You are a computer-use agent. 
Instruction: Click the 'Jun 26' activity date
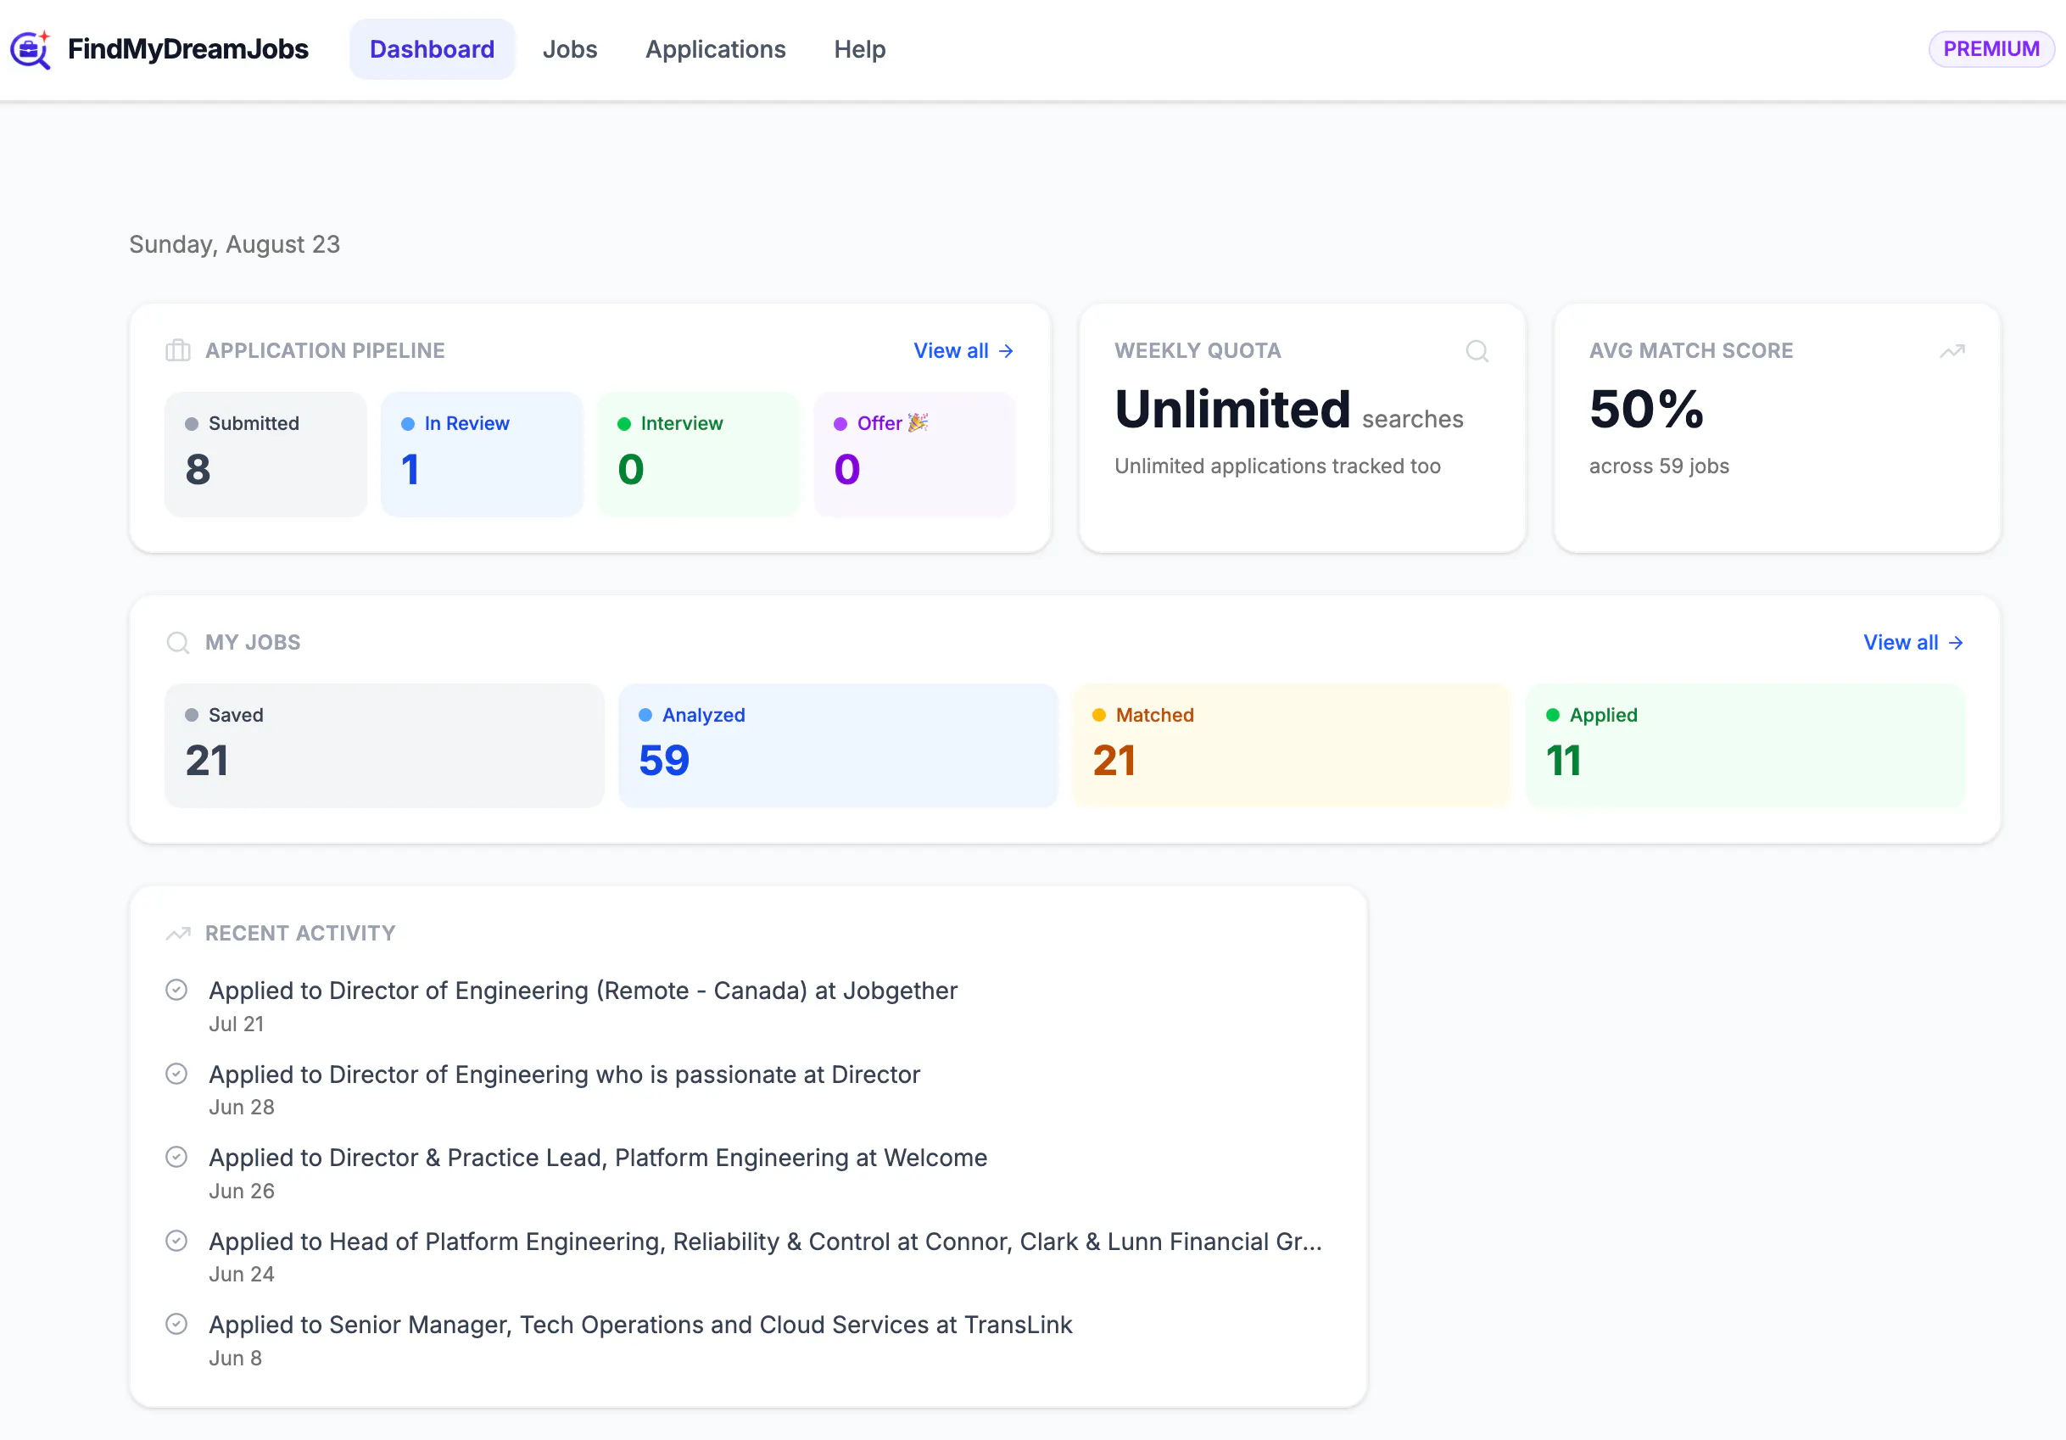pyautogui.click(x=241, y=1192)
